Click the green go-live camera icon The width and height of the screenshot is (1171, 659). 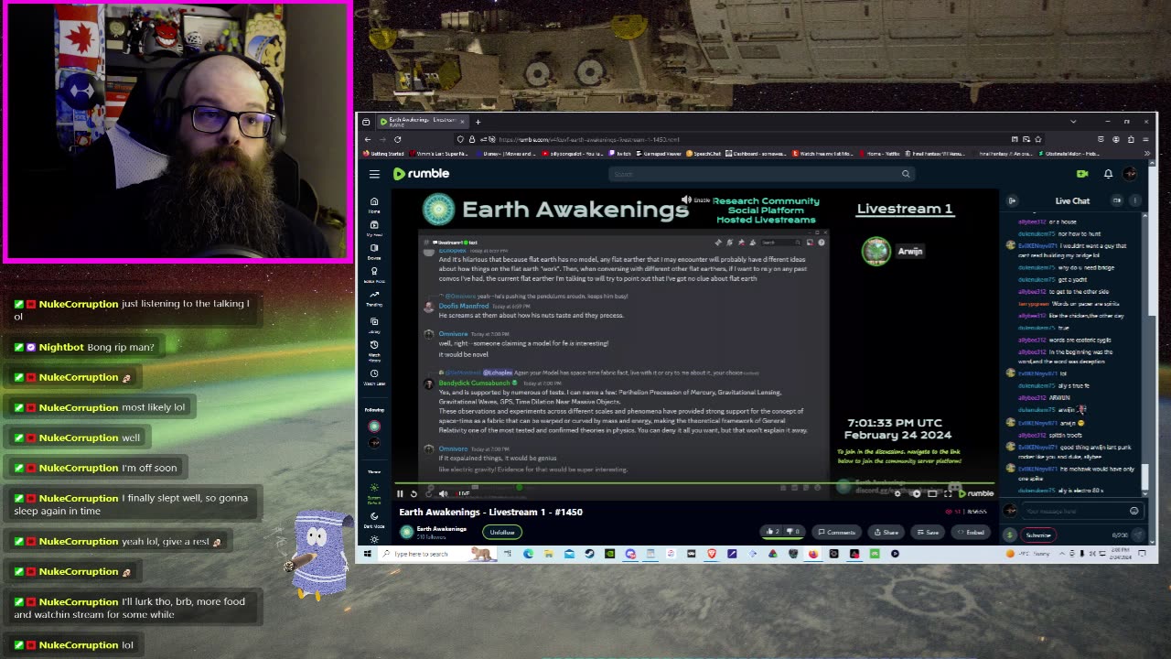click(x=1082, y=174)
